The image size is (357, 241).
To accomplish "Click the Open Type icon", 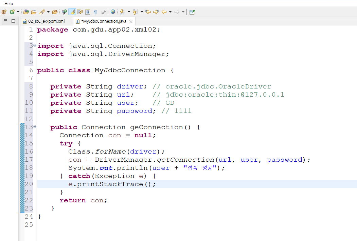I will tap(26, 12).
